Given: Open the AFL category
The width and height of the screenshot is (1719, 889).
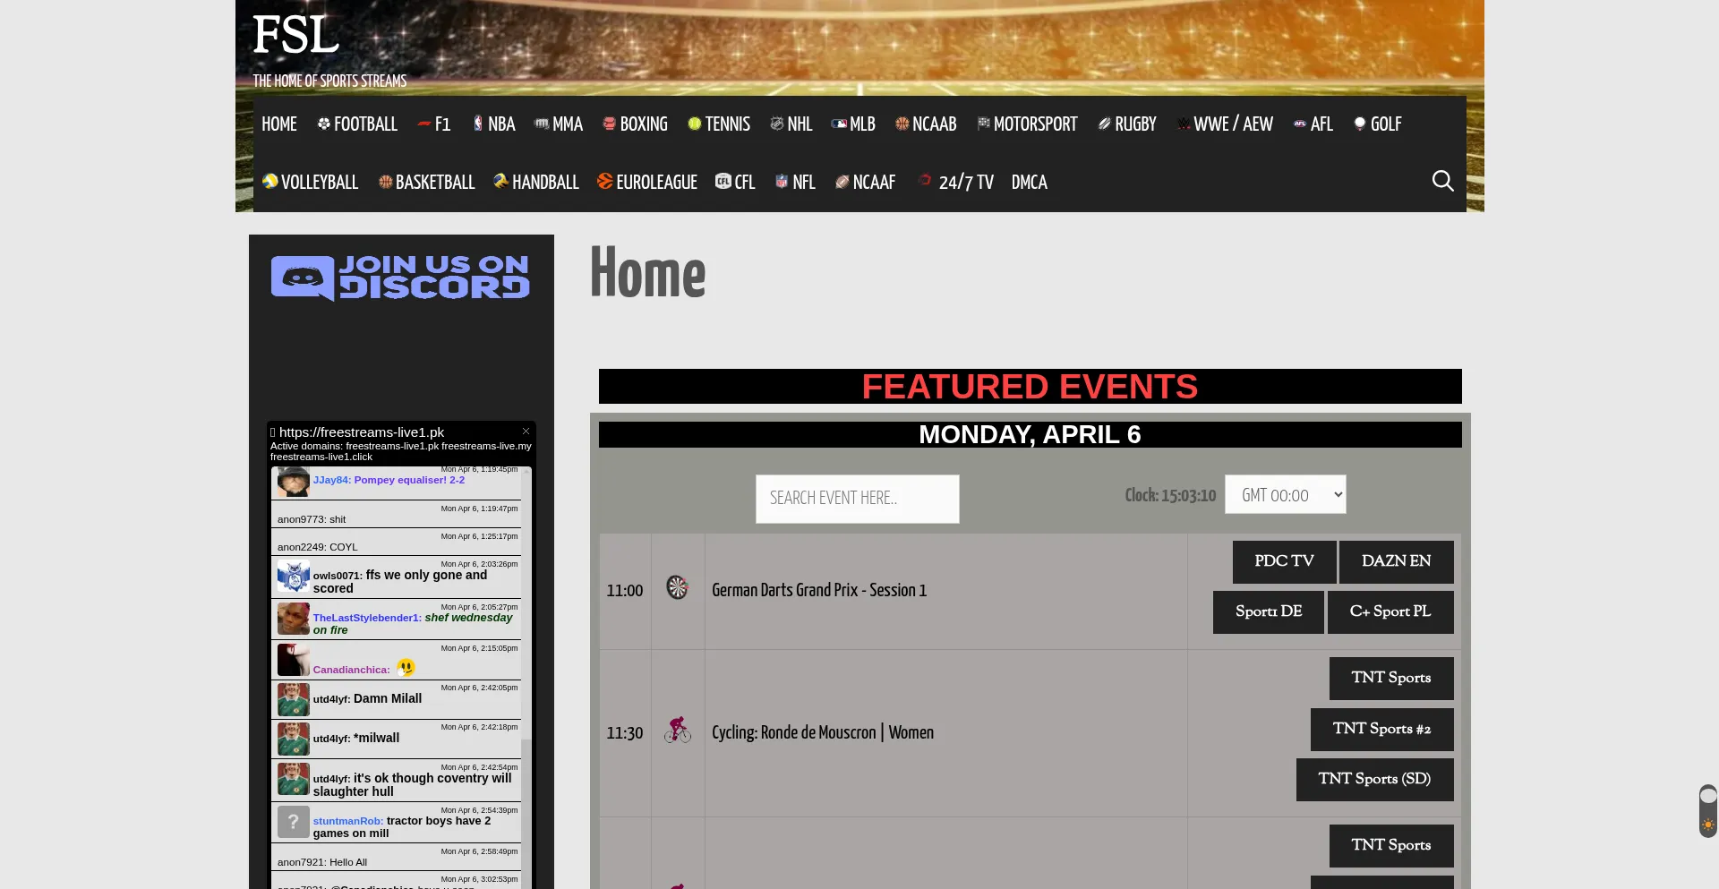Looking at the screenshot, I should [x=1313, y=124].
